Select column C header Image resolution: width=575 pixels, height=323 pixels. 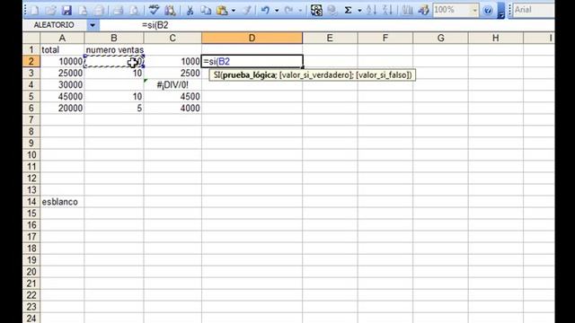(x=172, y=38)
